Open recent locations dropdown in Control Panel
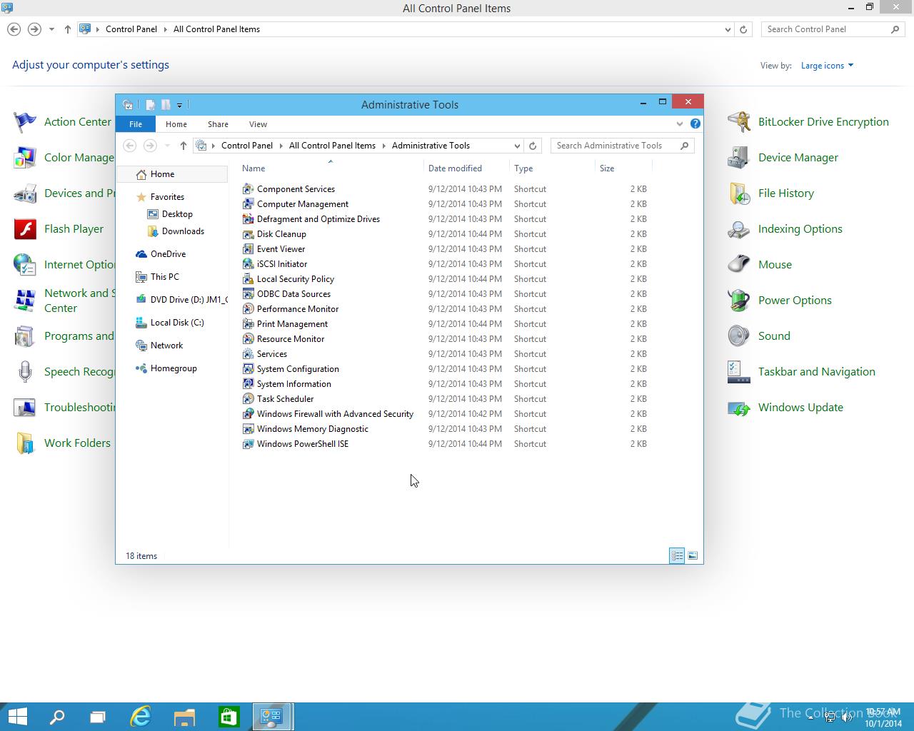The image size is (914, 731). [x=51, y=29]
